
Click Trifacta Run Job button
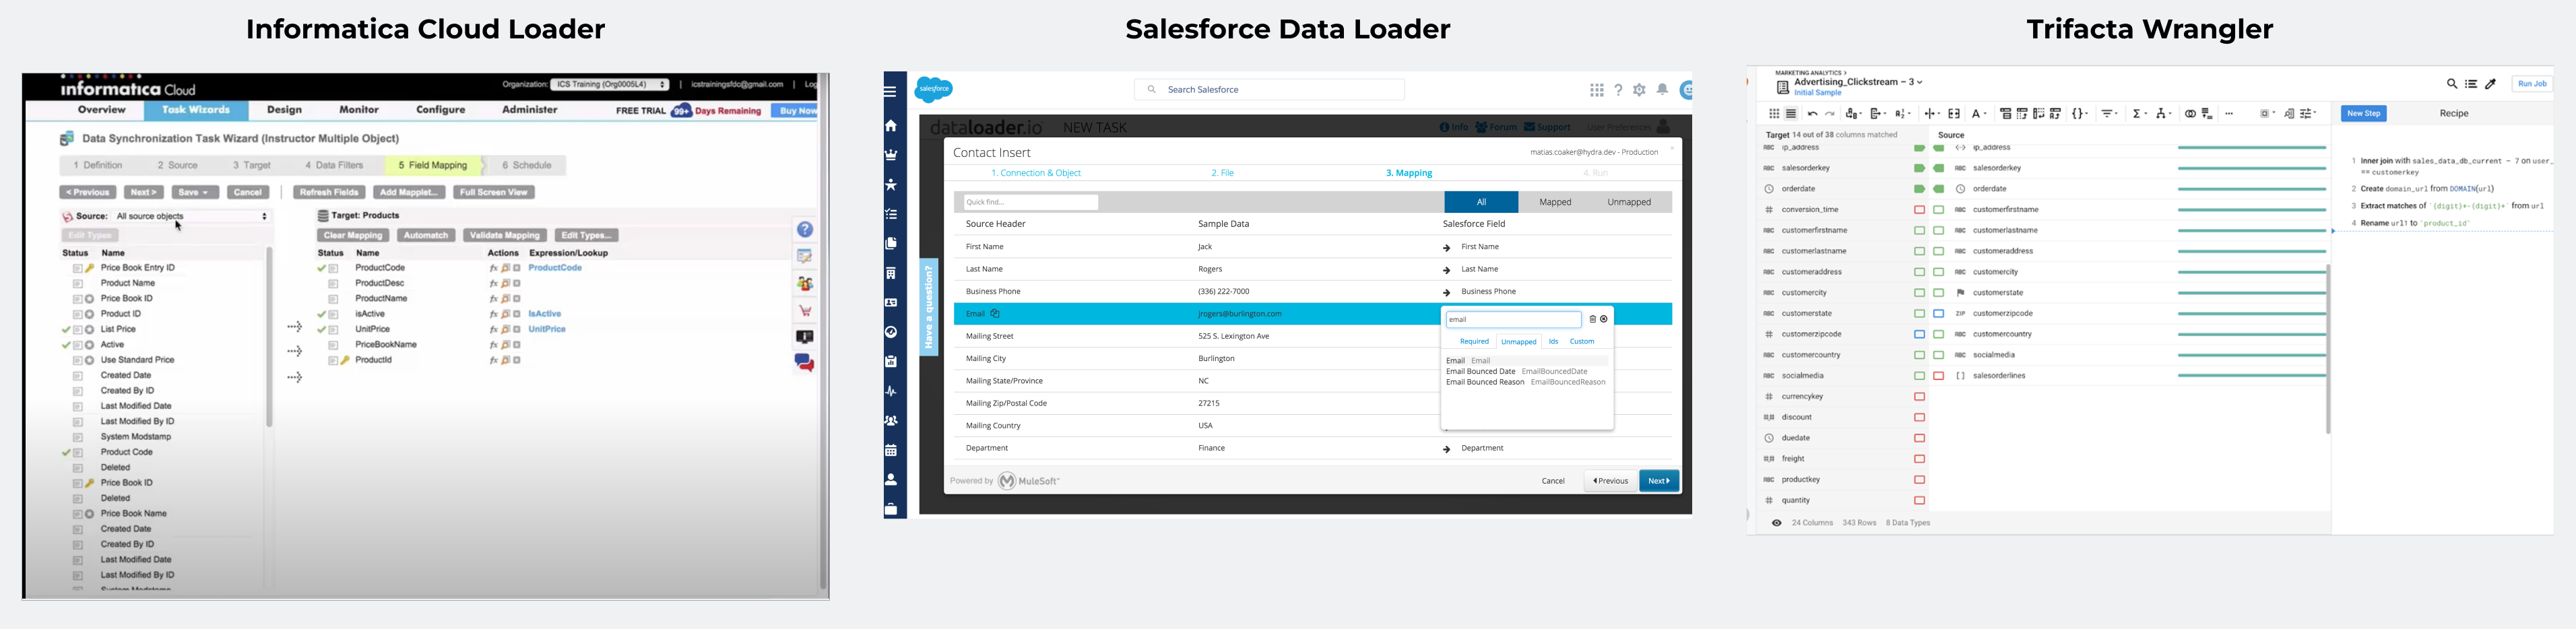click(2532, 84)
